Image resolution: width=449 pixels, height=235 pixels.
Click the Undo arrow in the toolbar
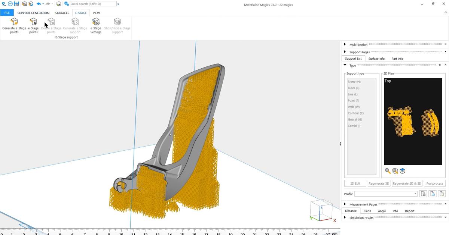40,4
